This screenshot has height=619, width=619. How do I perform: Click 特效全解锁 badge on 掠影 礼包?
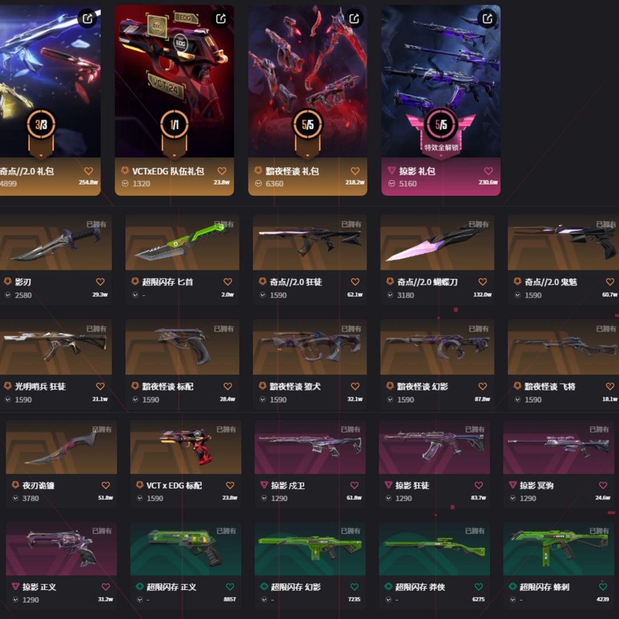tap(441, 148)
